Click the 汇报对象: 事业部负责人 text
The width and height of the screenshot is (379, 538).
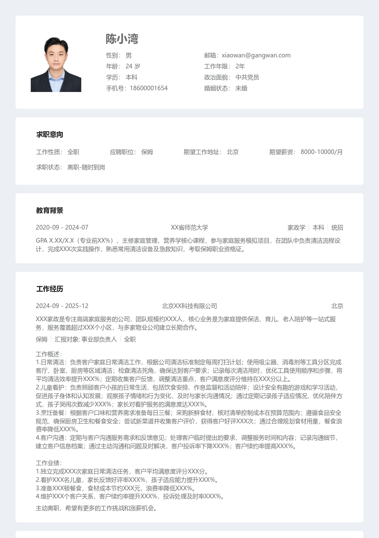[86, 339]
